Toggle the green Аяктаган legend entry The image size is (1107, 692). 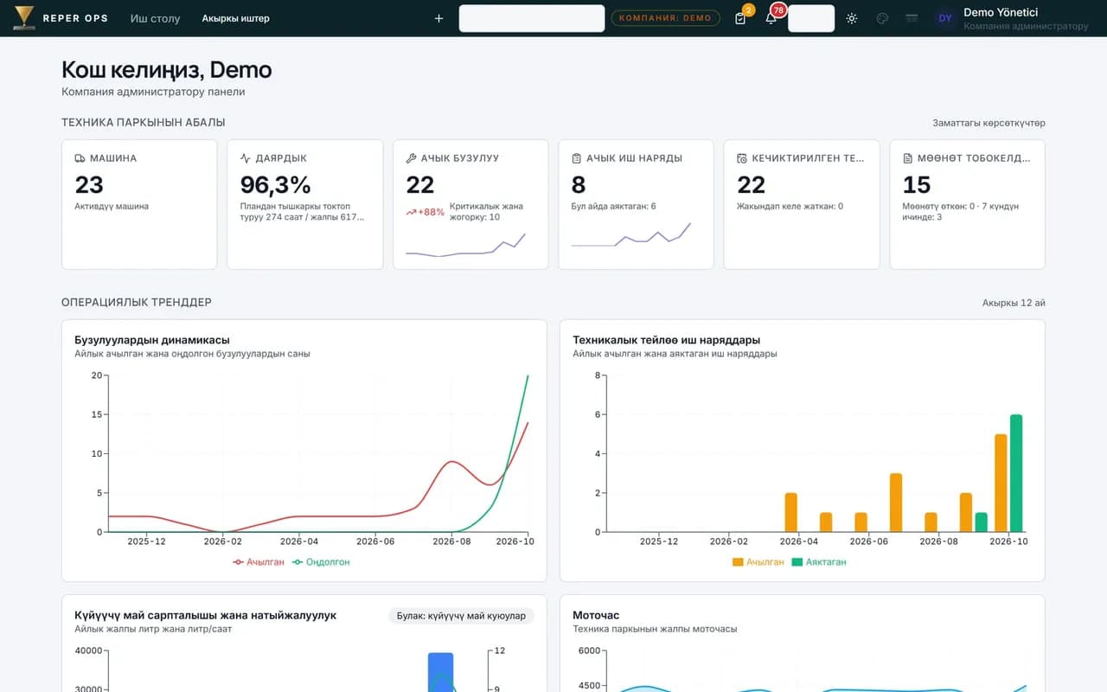click(x=819, y=562)
